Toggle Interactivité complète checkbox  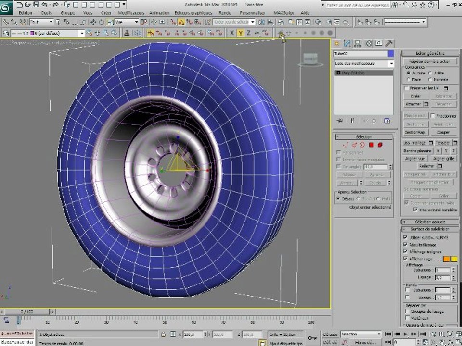(x=415, y=210)
